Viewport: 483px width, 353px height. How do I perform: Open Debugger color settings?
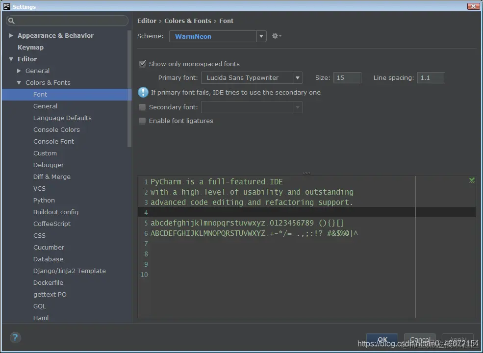pos(49,165)
